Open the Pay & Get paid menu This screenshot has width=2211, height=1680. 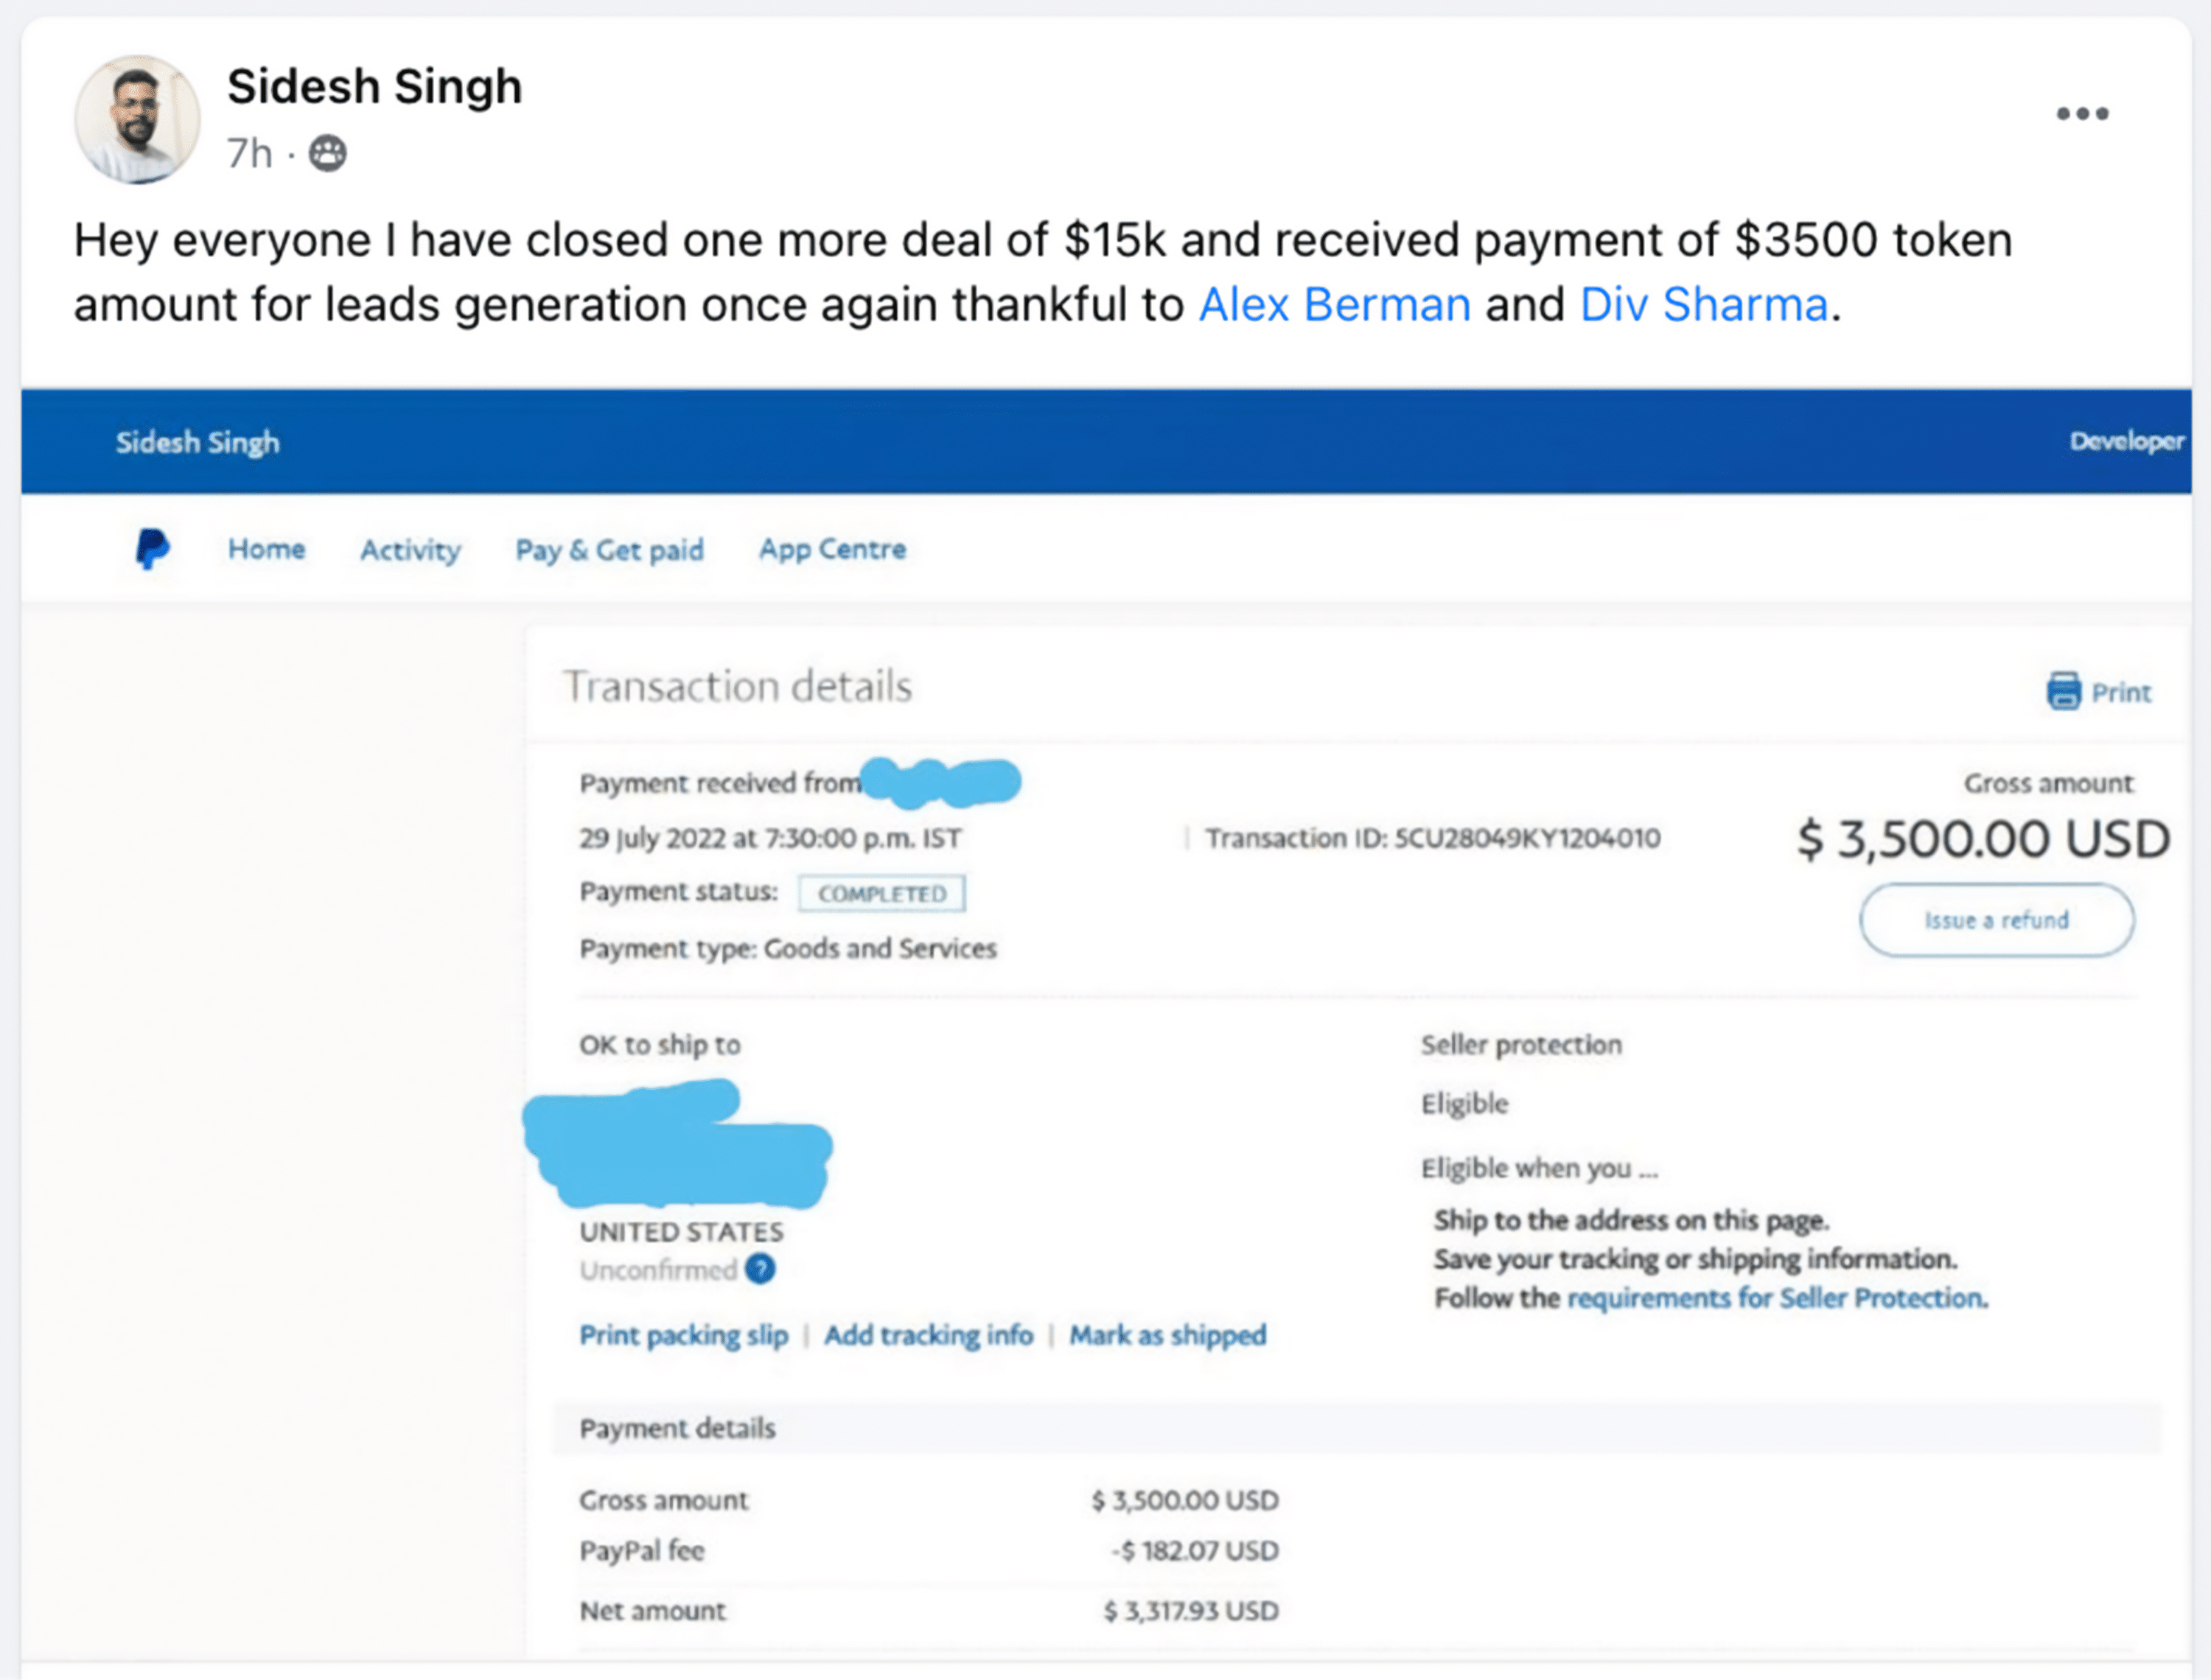coord(609,550)
